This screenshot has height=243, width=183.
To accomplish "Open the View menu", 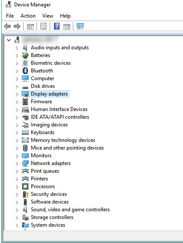I will point(48,16).
